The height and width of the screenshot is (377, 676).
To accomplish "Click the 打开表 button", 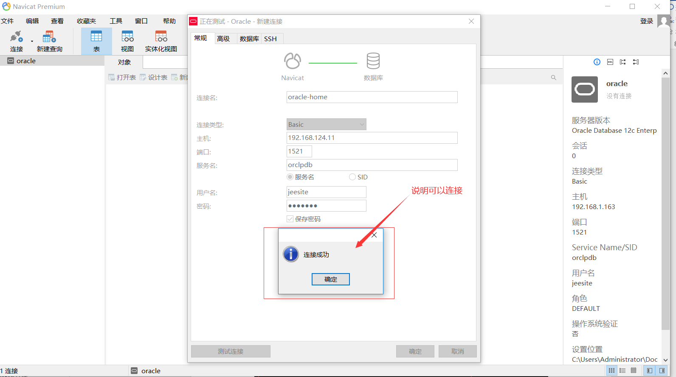I will click(122, 77).
